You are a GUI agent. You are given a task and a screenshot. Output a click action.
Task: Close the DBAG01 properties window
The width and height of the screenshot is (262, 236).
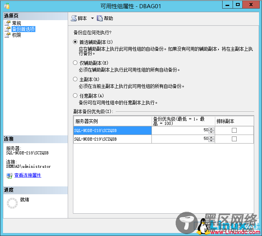pyautogui.click(x=251, y=5)
